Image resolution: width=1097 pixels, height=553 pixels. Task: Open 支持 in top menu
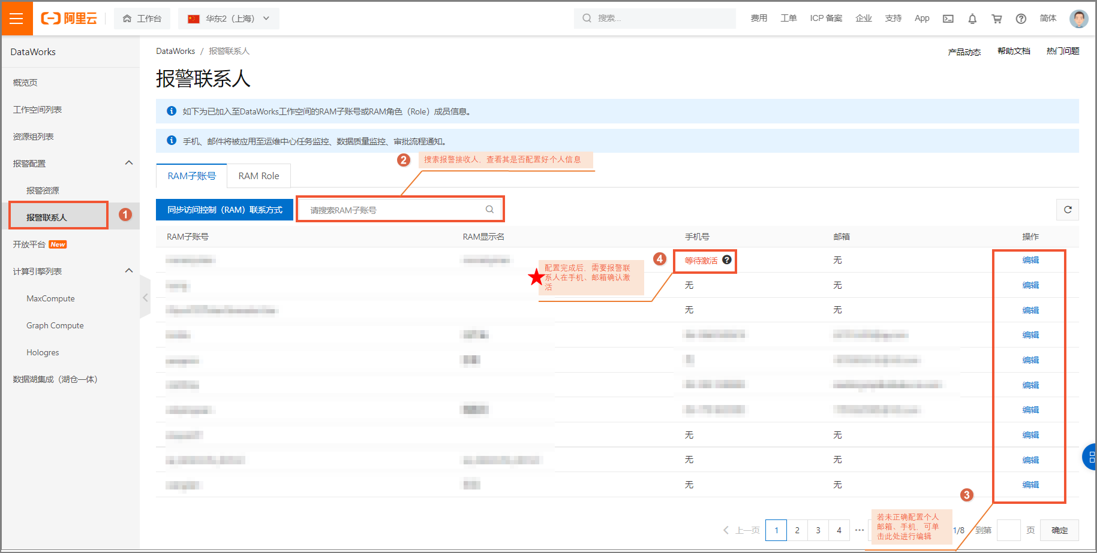pyautogui.click(x=893, y=19)
